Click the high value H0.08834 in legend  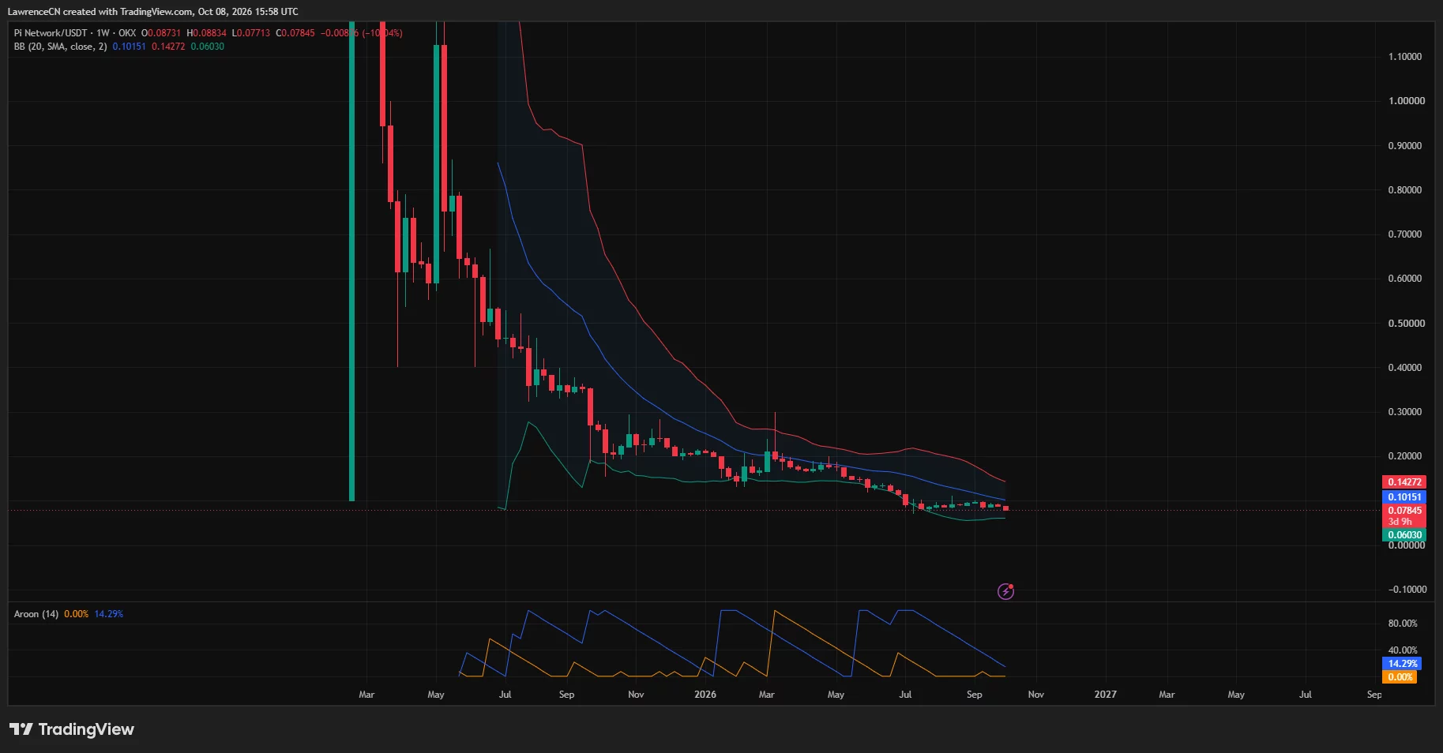point(207,33)
